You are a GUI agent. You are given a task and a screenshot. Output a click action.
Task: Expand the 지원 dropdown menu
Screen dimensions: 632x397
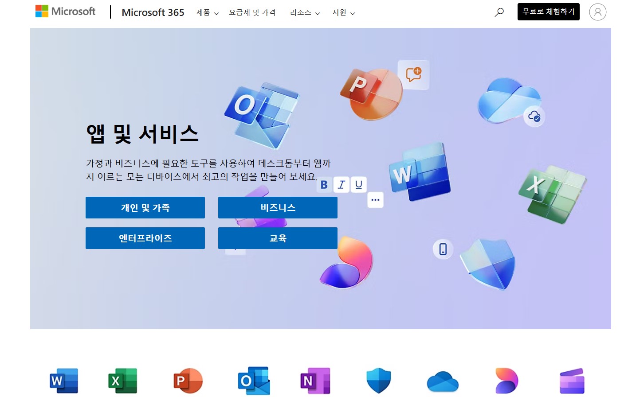coord(343,13)
